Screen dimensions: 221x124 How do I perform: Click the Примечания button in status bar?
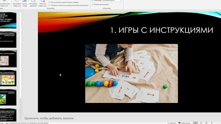(x=184, y=123)
